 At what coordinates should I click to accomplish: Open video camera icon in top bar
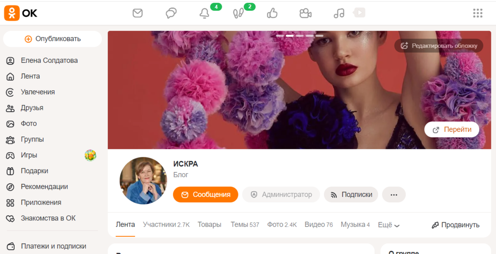[x=305, y=13]
